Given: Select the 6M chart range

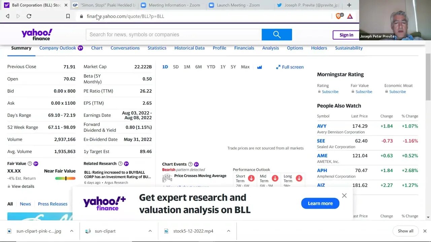Looking at the screenshot, I should [x=199, y=67].
